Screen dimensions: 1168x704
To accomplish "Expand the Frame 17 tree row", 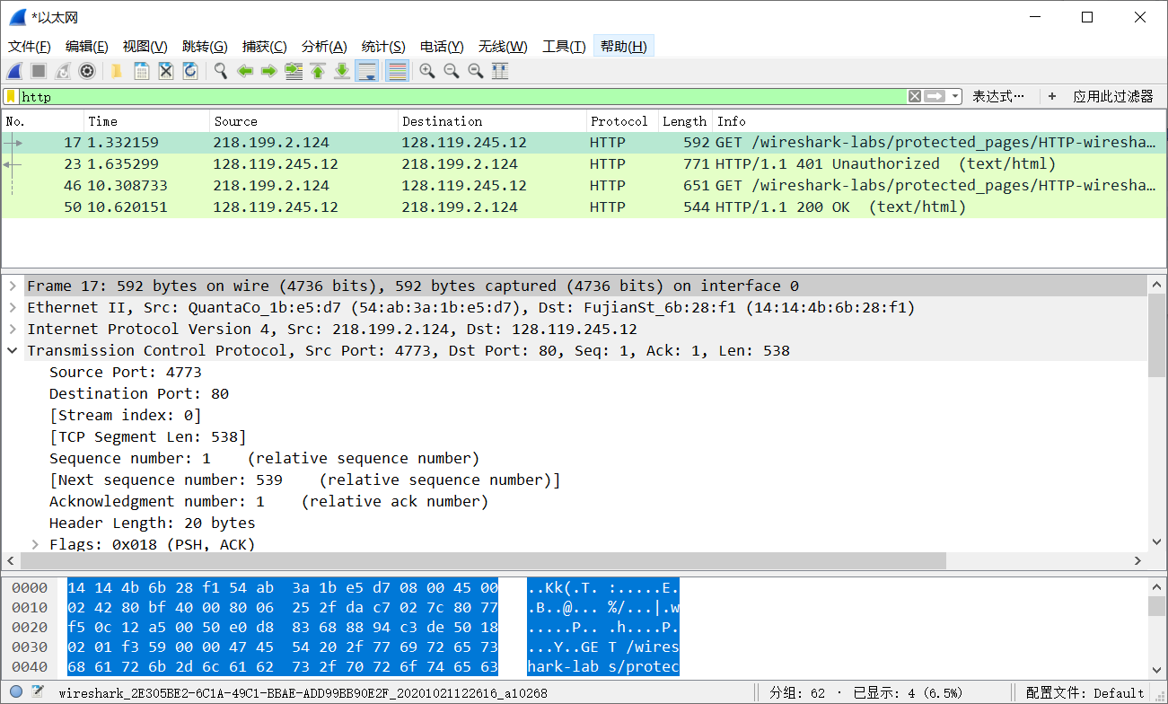I will [13, 286].
